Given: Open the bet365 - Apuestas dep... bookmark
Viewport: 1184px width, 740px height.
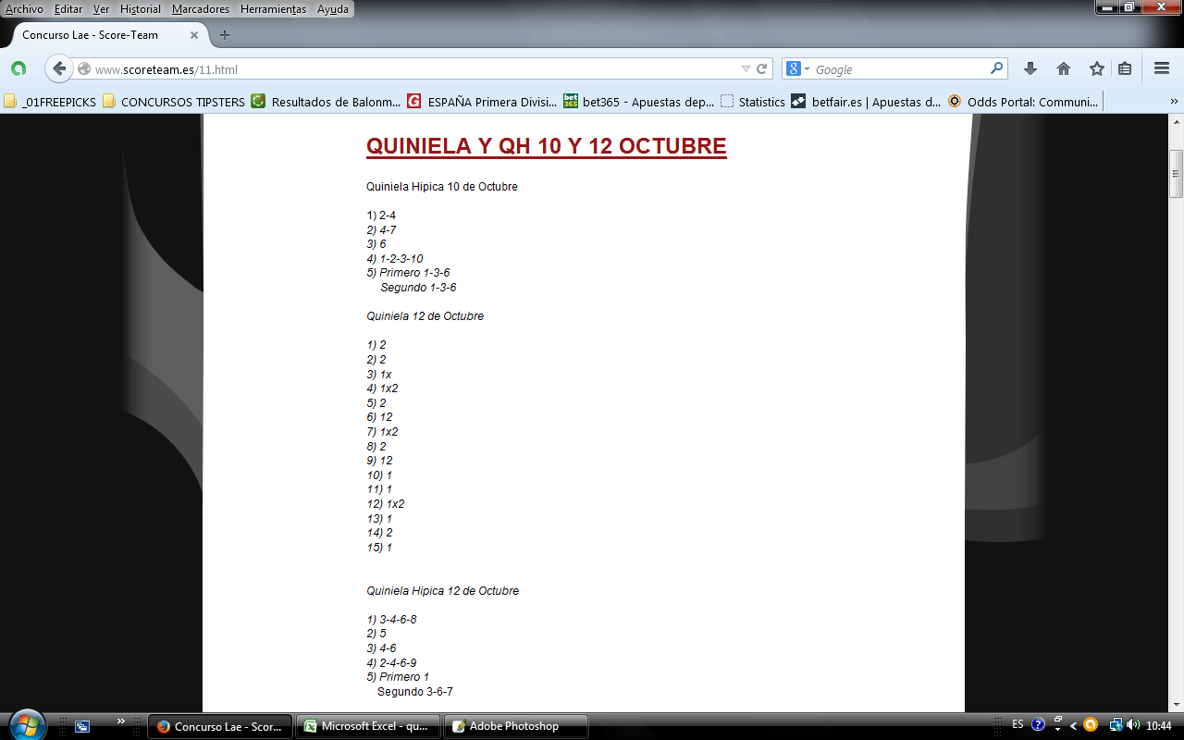Looking at the screenshot, I should (x=639, y=102).
